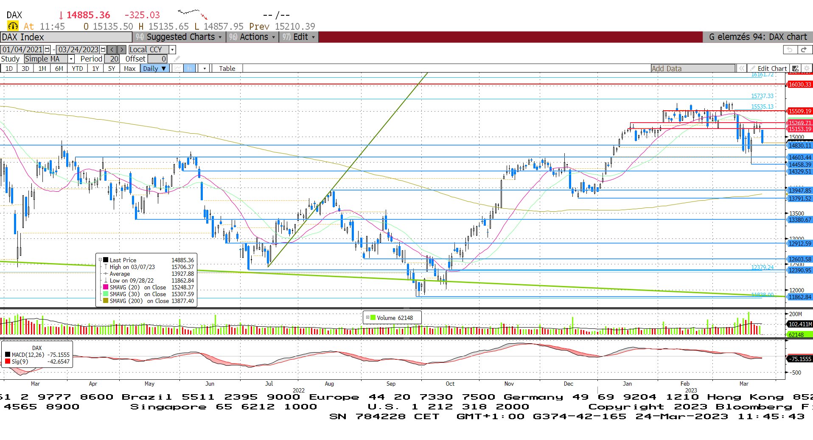Open the start date calendar picker
This screenshot has height=440, width=813.
coord(47,50)
